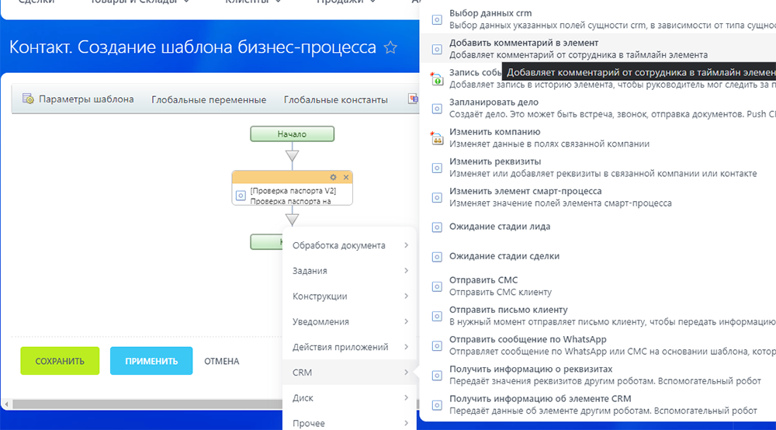This screenshot has height=430, width=776.
Task: Click the favorite star next to the page title
Action: 390,48
